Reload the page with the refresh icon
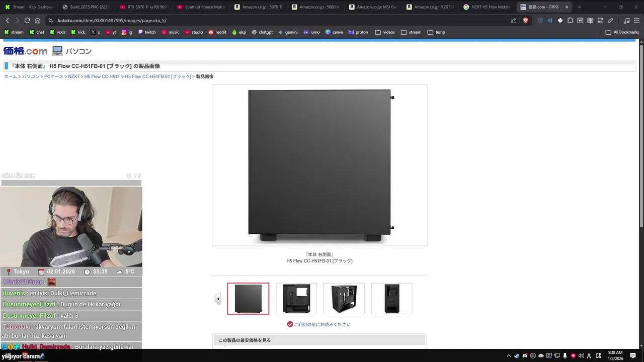This screenshot has width=644, height=362. tap(27, 21)
